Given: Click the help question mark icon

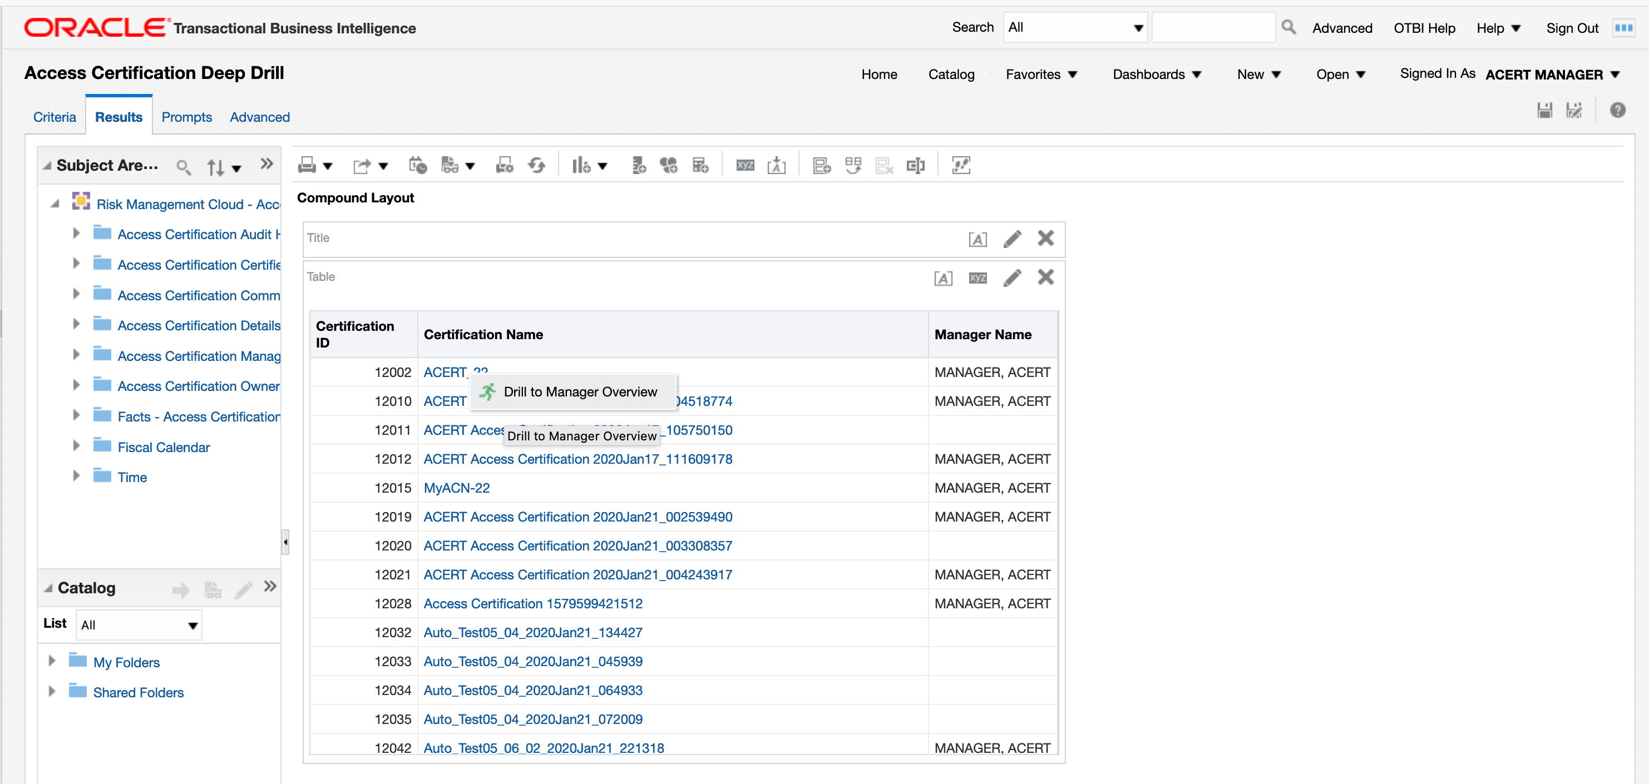Looking at the screenshot, I should (x=1618, y=110).
